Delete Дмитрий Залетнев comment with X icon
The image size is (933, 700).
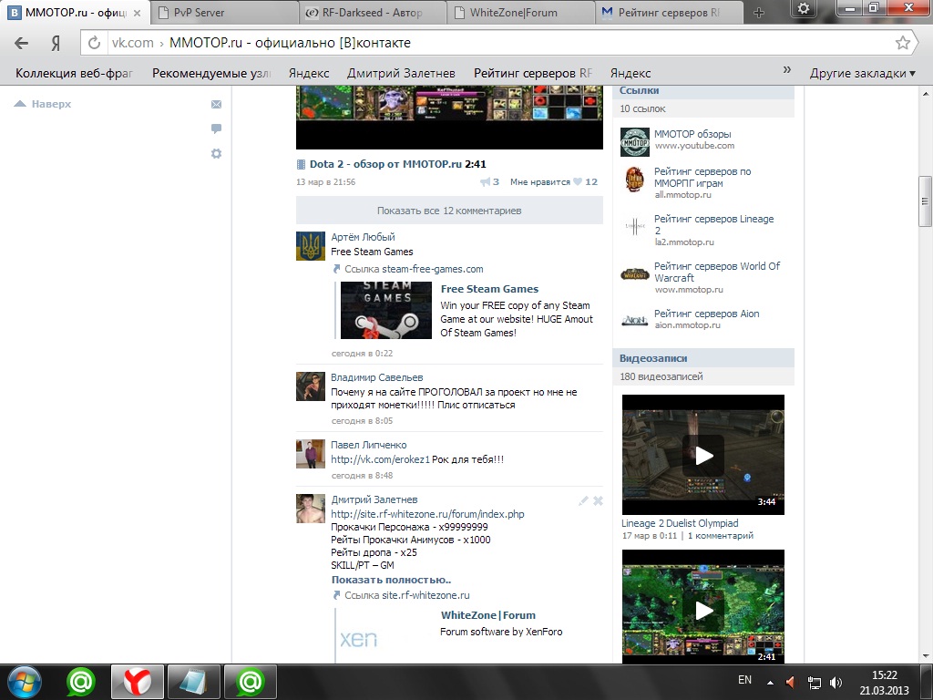pos(598,501)
